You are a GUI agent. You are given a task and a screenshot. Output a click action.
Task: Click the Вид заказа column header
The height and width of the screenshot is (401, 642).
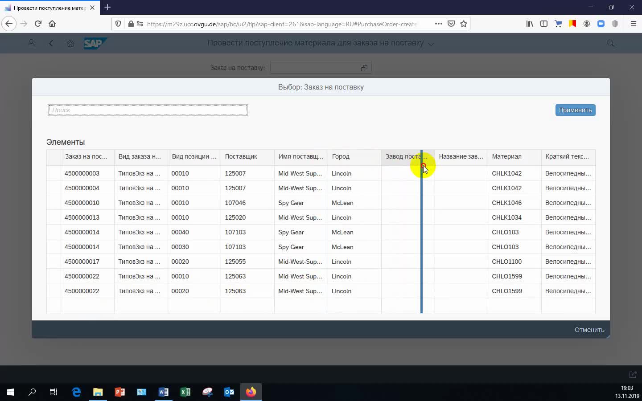coord(140,157)
